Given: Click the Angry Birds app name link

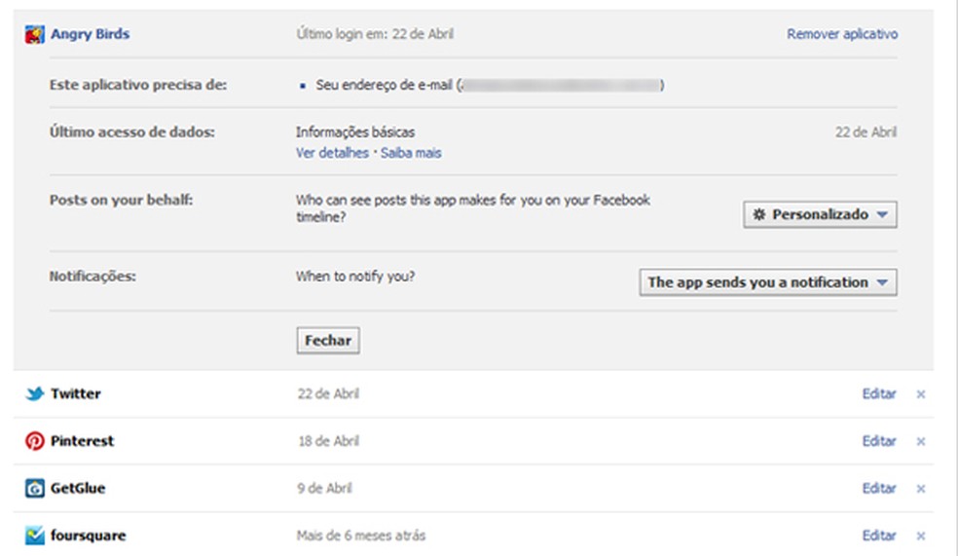Looking at the screenshot, I should pos(90,34).
